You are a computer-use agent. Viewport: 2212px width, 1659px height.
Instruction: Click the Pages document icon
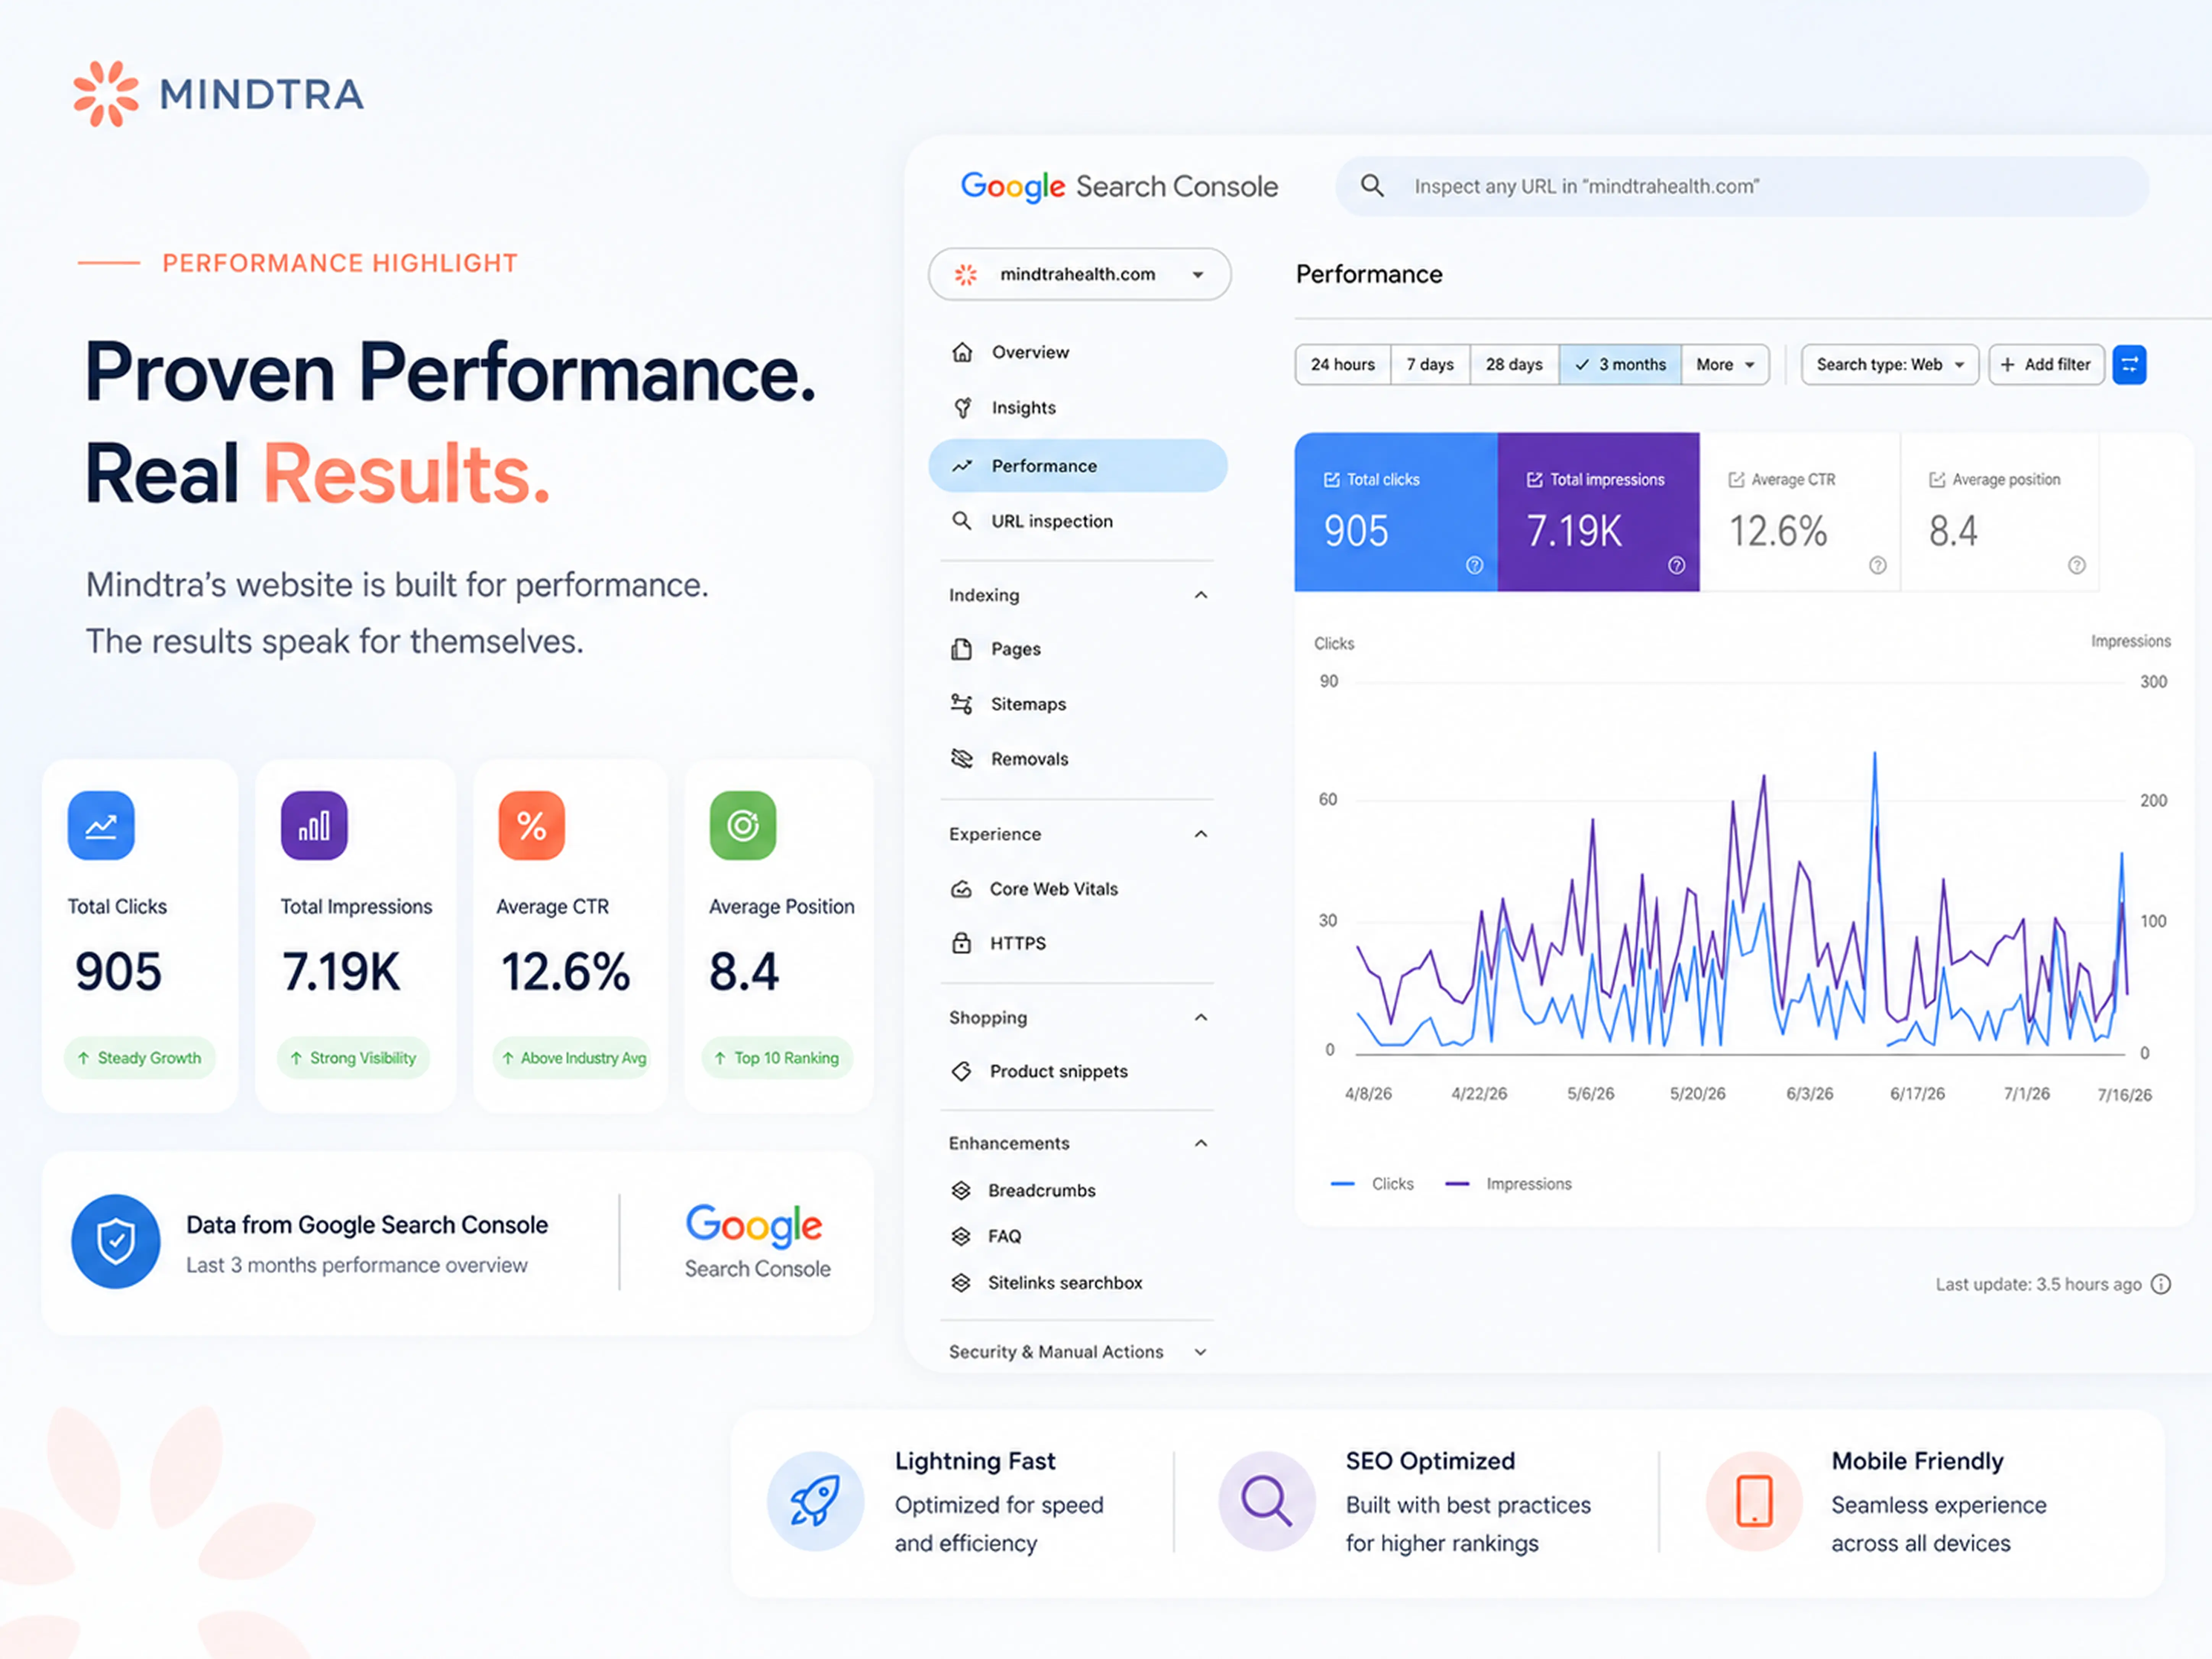click(961, 649)
